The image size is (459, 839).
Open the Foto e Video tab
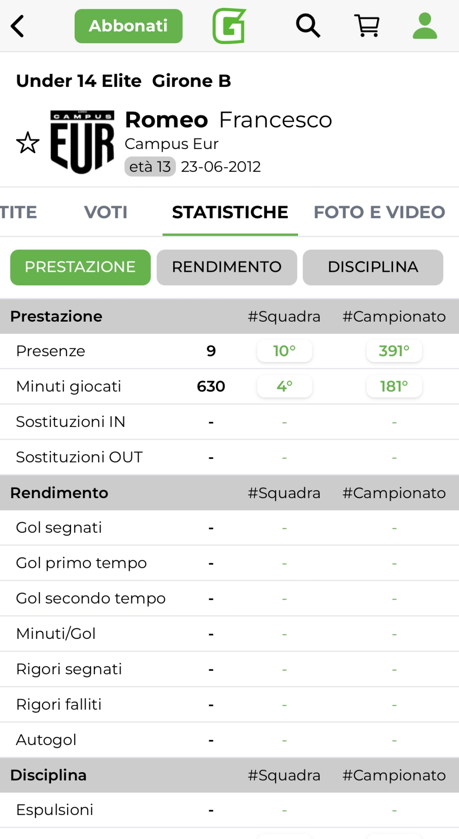coord(379,212)
